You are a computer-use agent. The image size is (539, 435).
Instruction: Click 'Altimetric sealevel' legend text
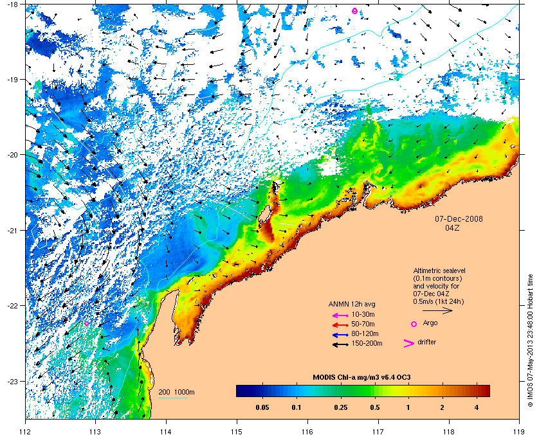coord(439,271)
